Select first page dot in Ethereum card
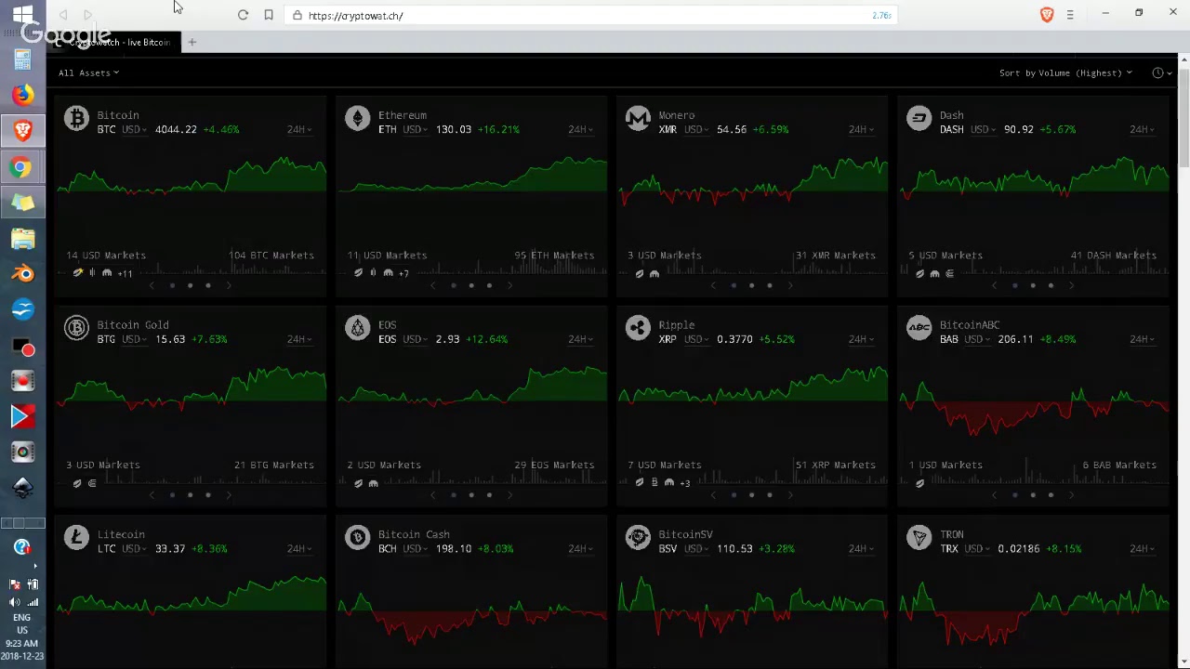Screen dimensions: 1190x669 tap(453, 285)
